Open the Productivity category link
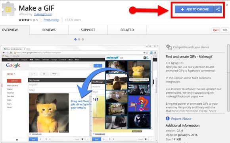Viewport: 230px width, 143px height. pyautogui.click(x=51, y=20)
